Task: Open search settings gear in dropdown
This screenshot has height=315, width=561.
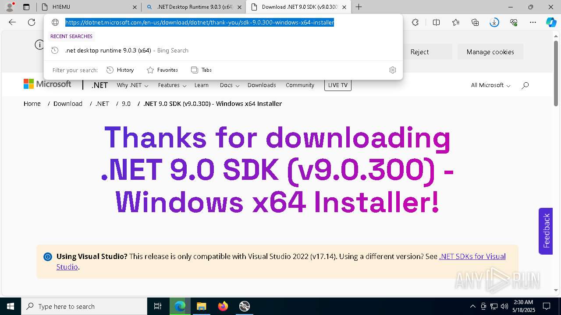Action: pyautogui.click(x=393, y=70)
